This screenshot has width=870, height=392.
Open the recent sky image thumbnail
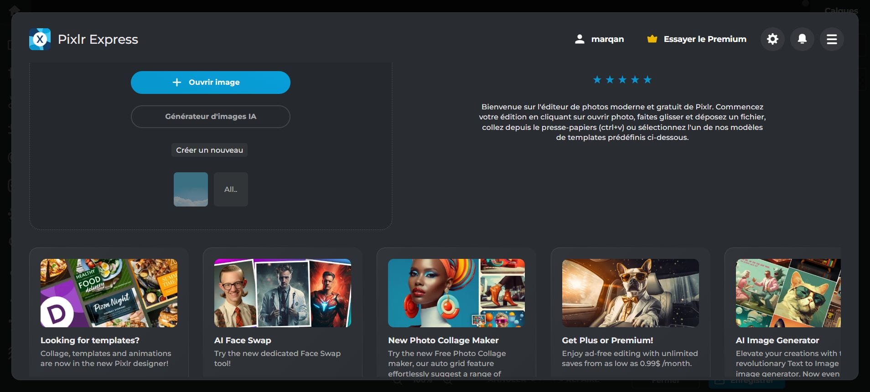point(191,189)
